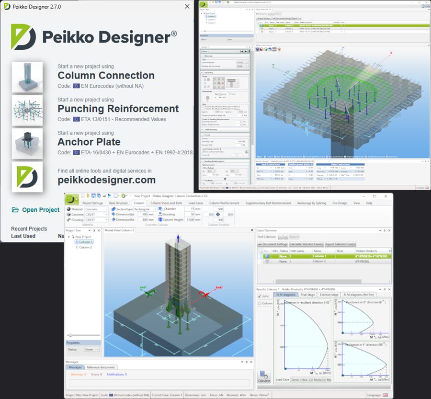The image size is (431, 399).
Task: Open the Fire Design ribbon tab
Action: (x=340, y=203)
